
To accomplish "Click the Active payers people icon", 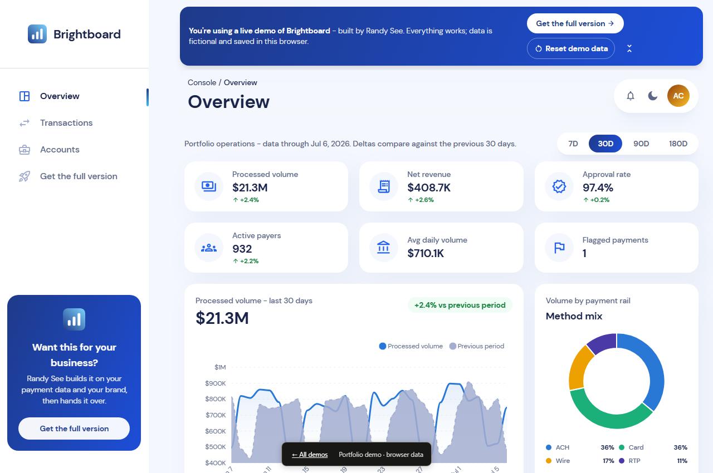I will coord(209,248).
